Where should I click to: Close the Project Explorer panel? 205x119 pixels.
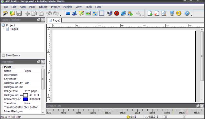pyautogui.click(x=43, y=20)
